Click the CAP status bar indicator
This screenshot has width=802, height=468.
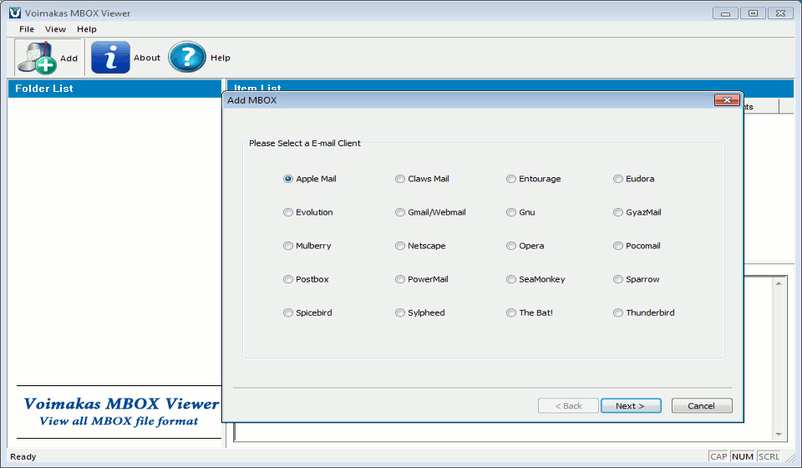click(x=718, y=456)
